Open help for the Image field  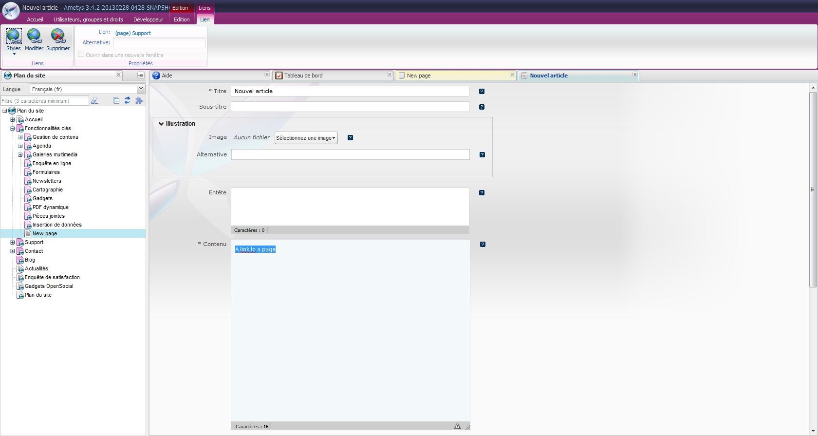(350, 137)
